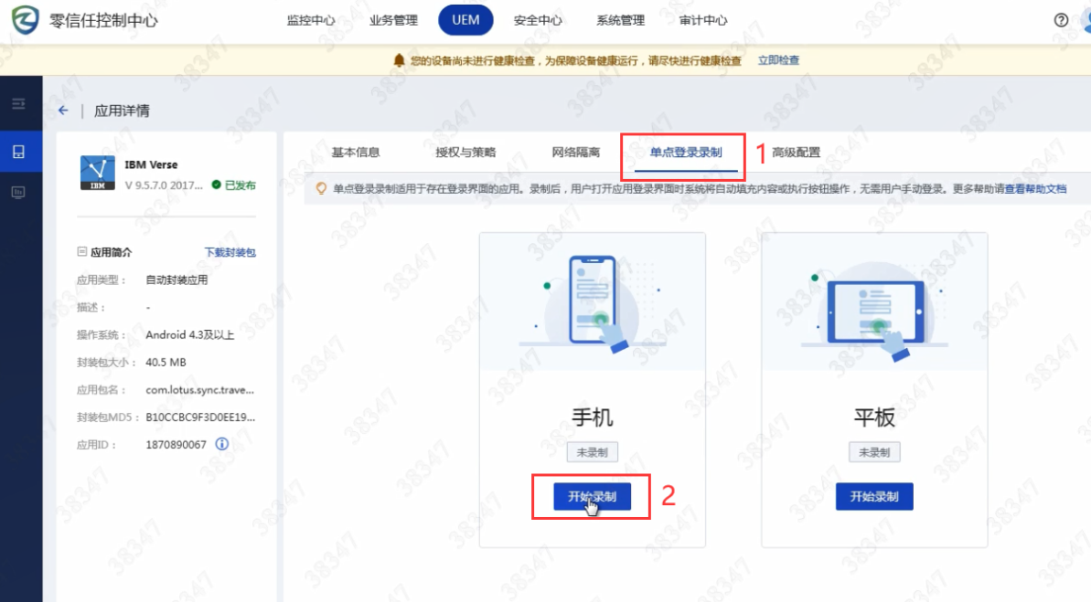Click the 下载封装包 link

pyautogui.click(x=230, y=252)
